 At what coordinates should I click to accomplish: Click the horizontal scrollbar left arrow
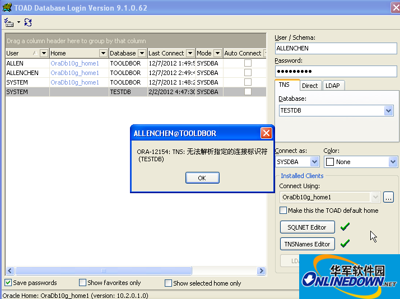(x=10, y=270)
